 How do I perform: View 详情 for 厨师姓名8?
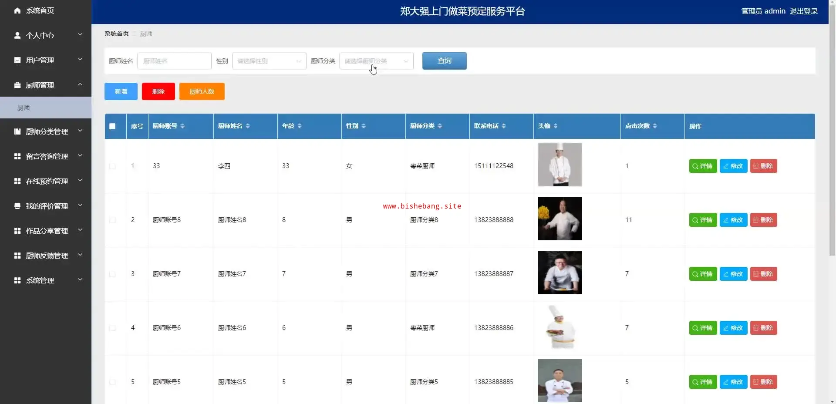[703, 220]
